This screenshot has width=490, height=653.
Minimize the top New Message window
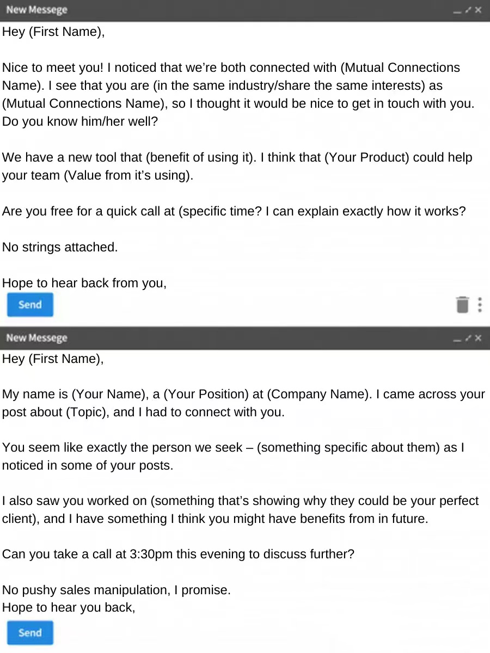click(x=457, y=10)
